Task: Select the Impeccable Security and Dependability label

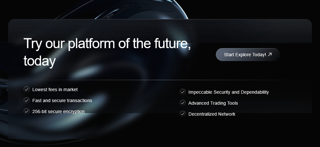Action: pos(229,92)
